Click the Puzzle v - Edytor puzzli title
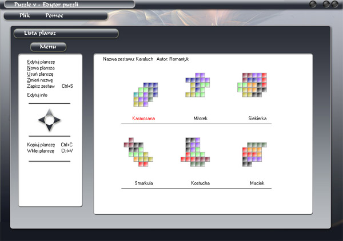The height and width of the screenshot is (241, 343). pos(46,5)
